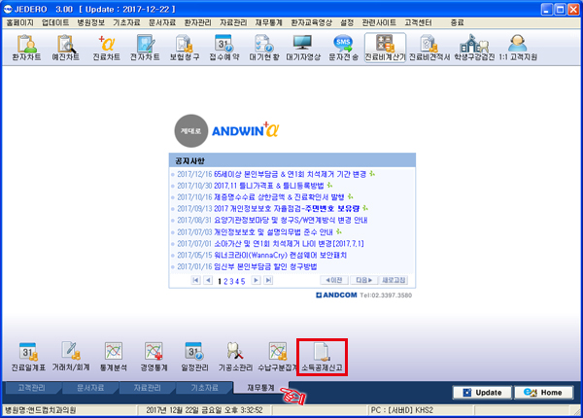The height and width of the screenshot is (418, 583).
Task: Go to notice page 3
Action: 231,281
